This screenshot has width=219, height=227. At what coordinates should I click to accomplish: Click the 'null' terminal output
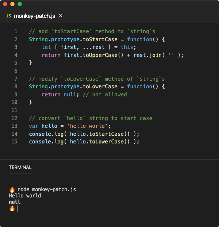[15, 202]
